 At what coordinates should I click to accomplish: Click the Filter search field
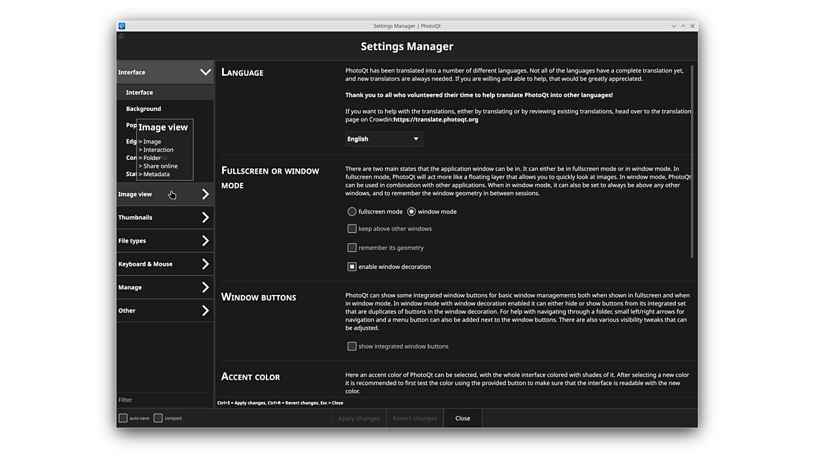165,400
